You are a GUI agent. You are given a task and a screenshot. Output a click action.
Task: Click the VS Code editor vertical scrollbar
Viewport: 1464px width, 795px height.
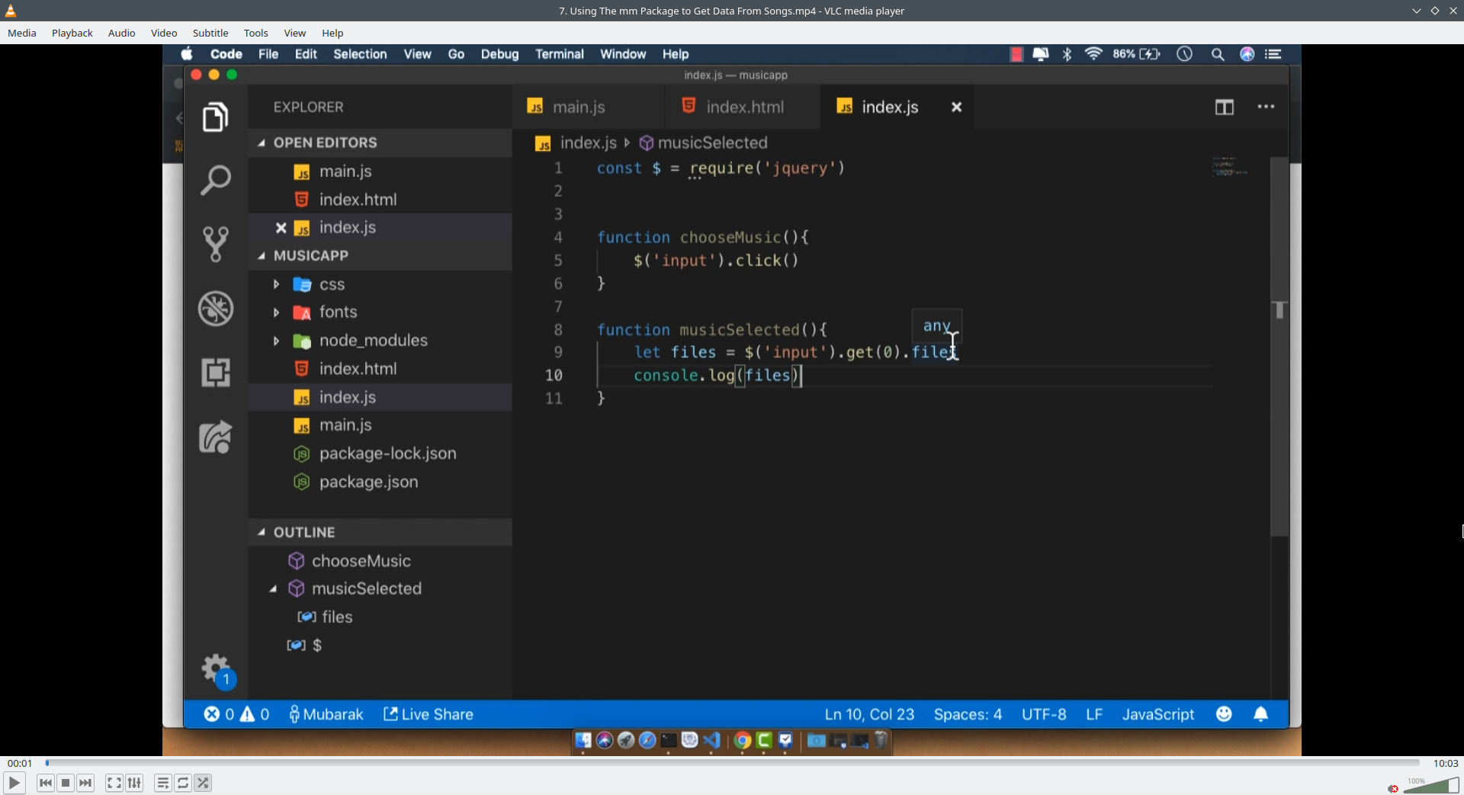(x=1279, y=348)
